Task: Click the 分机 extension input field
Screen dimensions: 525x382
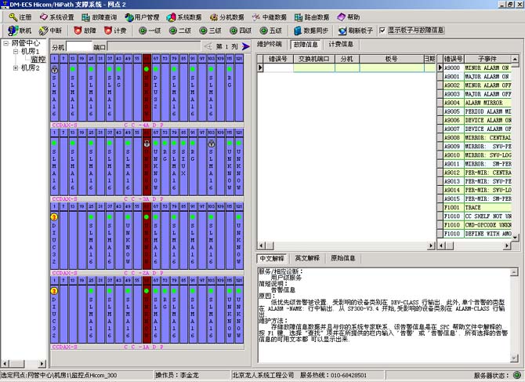Action: (x=79, y=47)
